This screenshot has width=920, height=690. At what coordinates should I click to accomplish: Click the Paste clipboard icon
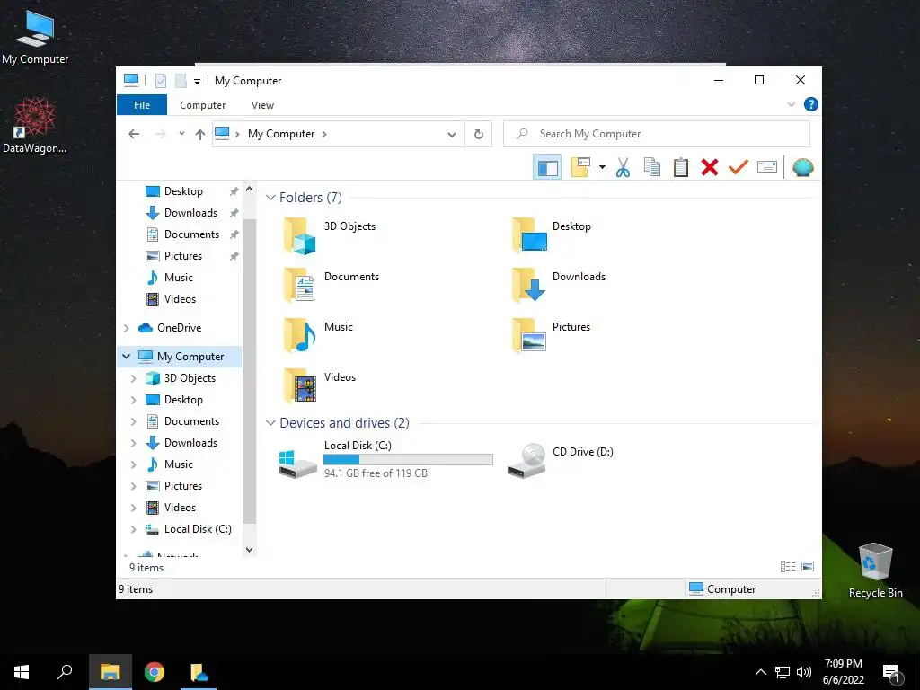(681, 168)
